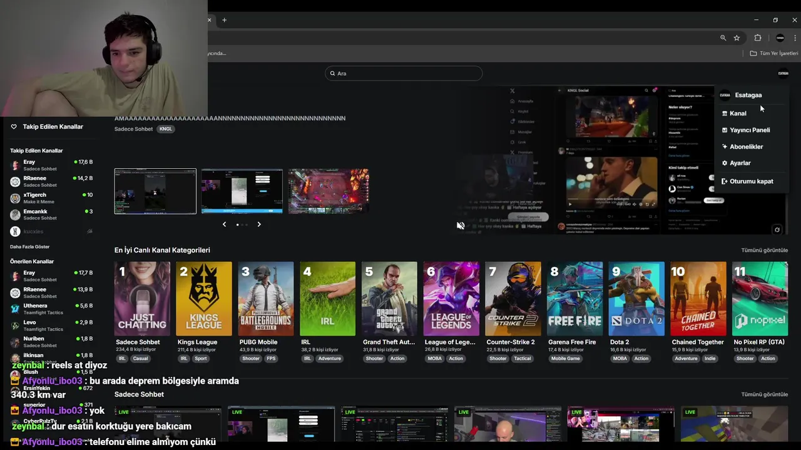Open the Kings League category card
This screenshot has width=801, height=450.
click(204, 299)
